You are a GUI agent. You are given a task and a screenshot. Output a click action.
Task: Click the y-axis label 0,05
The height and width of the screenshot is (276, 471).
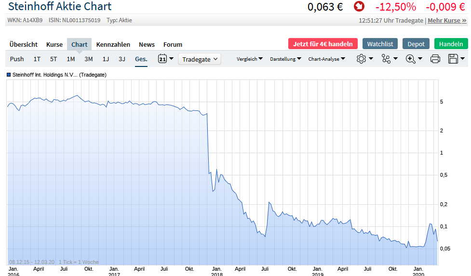(445, 249)
